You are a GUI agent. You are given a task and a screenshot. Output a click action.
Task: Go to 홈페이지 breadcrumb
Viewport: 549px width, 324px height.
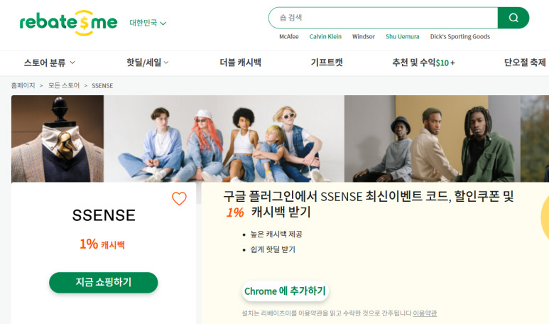pos(23,85)
